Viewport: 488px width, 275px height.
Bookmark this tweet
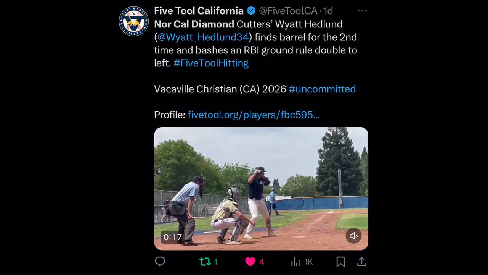click(x=340, y=262)
